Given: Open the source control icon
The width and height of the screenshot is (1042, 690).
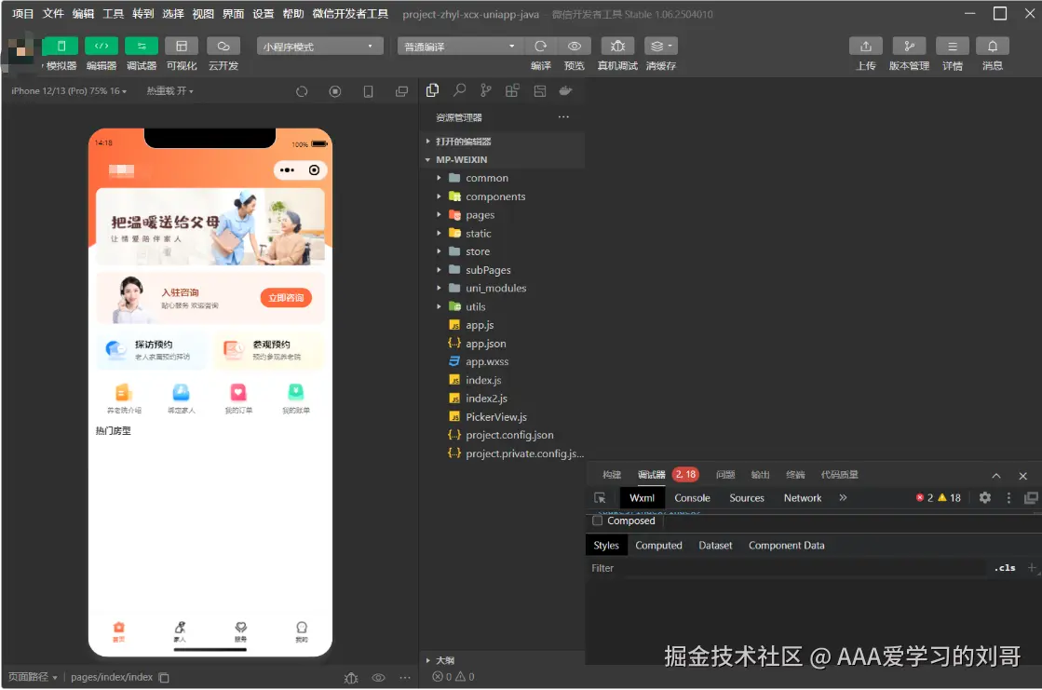Looking at the screenshot, I should click(486, 91).
